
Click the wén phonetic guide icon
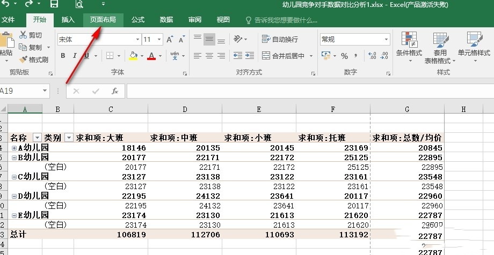[175, 56]
